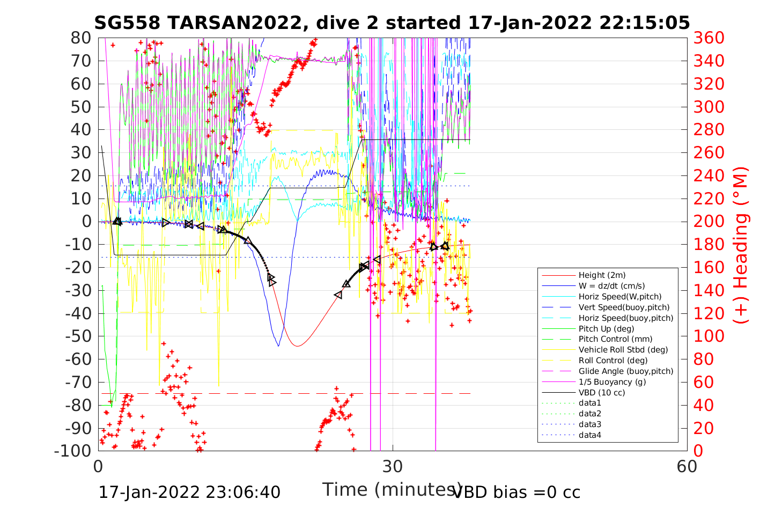This screenshot has width=760, height=507.
Task: Select legend entry 'Horiz Speed(W,pitch)'
Action: coord(620,297)
